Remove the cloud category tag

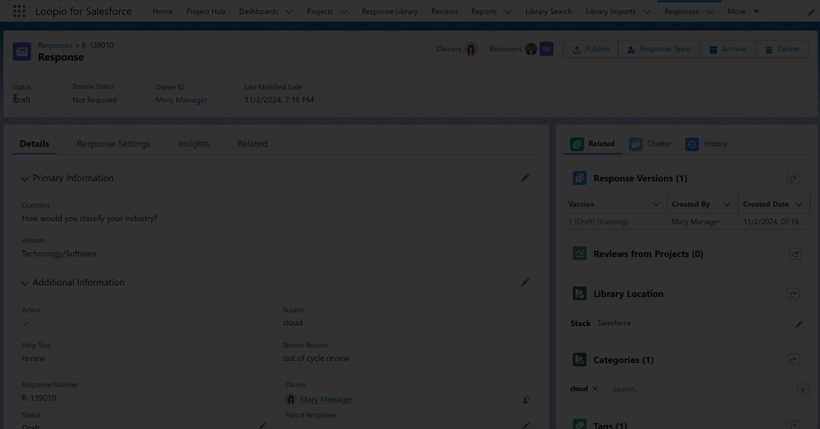tap(595, 389)
